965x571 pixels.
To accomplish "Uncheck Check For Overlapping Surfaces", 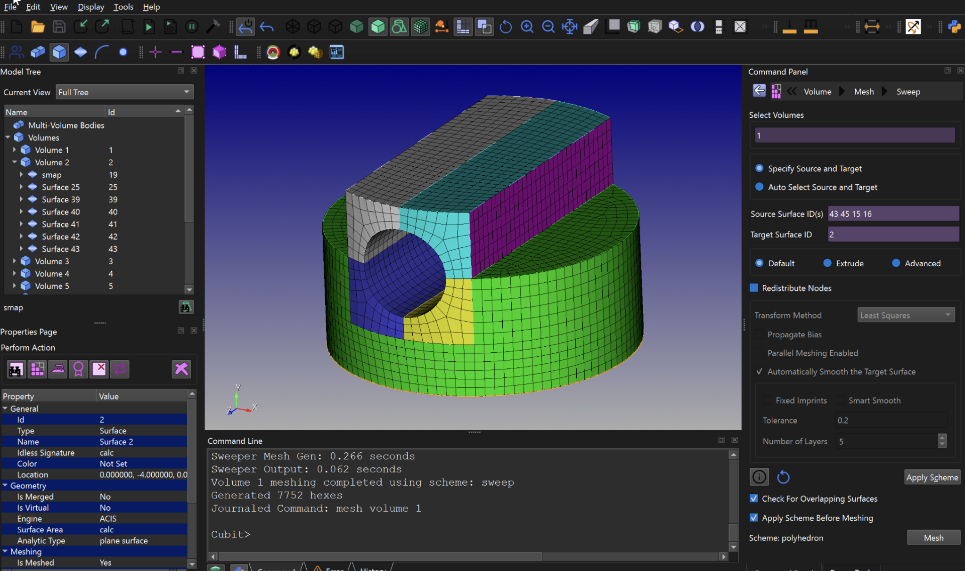I will [754, 498].
